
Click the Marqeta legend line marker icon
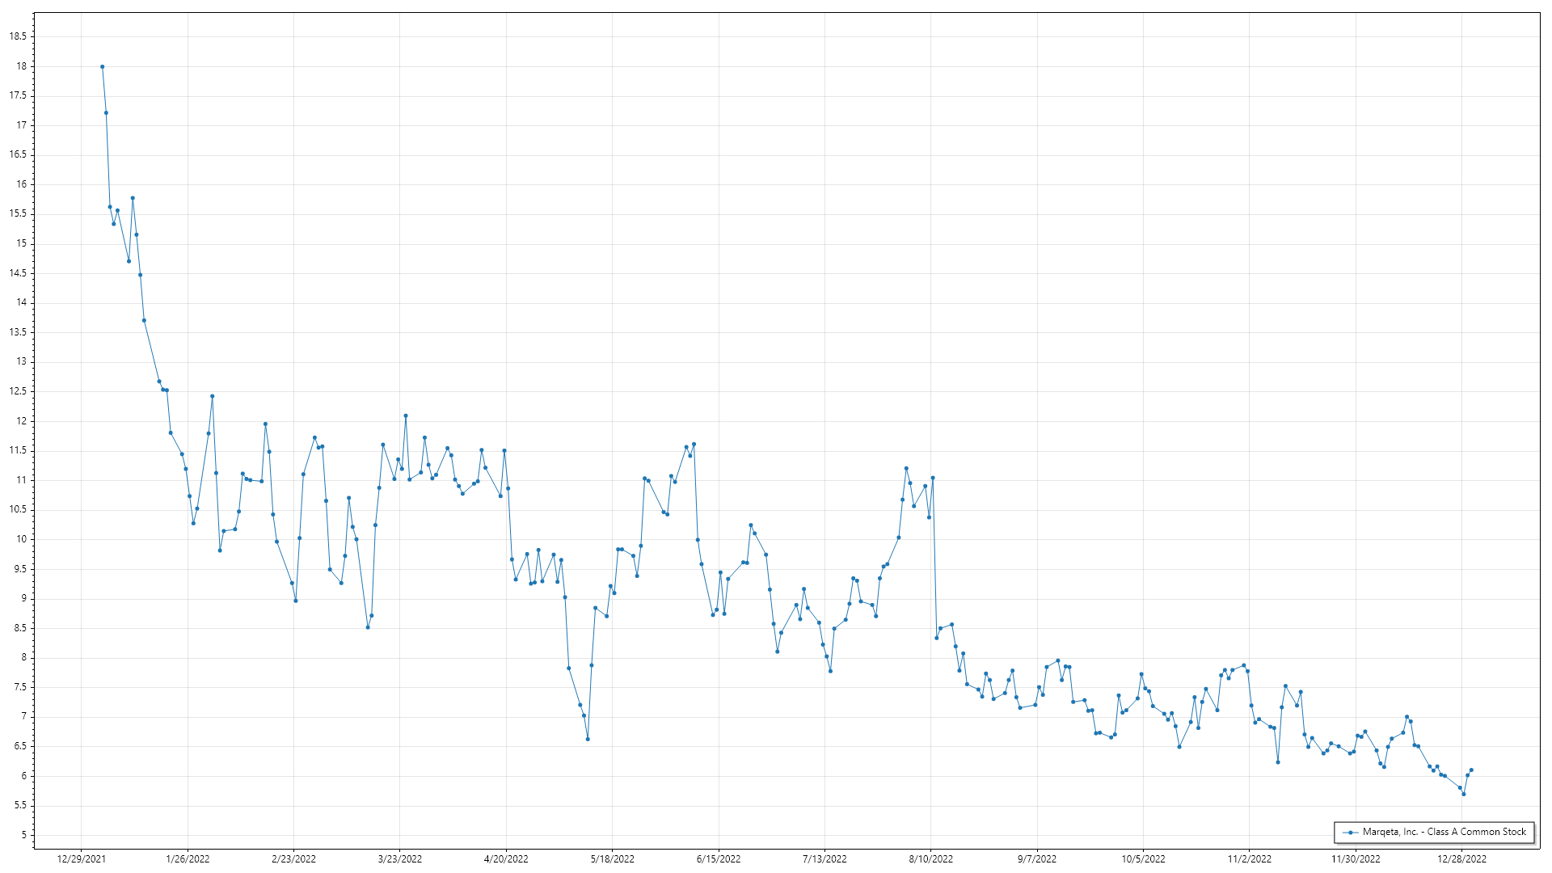1350,832
